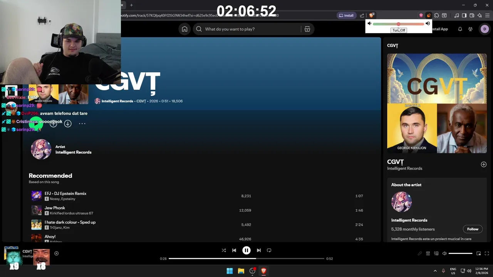Open the Leo AI sparkle icon
Viewport: 493px width, 277px height.
point(480,15)
